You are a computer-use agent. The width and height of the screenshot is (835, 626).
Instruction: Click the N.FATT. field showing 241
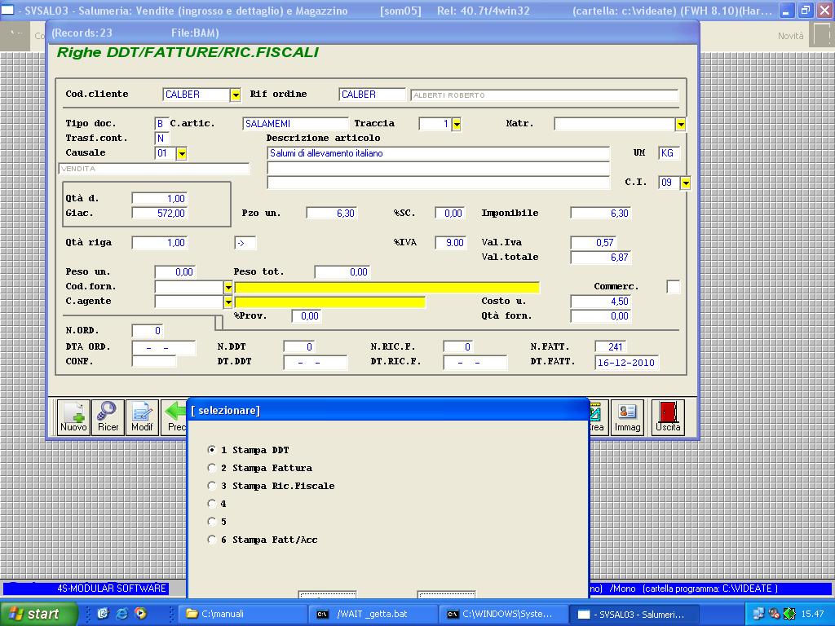(610, 347)
